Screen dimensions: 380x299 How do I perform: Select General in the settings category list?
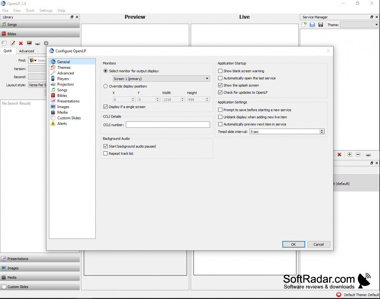[x=72, y=62]
